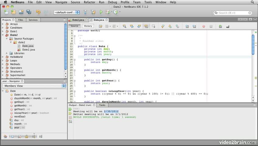
Task: Expand the Libraries node in the project tree
Action: click(x=7, y=53)
